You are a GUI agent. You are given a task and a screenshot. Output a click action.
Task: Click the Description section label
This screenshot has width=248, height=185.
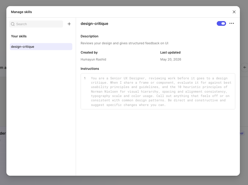90,36
